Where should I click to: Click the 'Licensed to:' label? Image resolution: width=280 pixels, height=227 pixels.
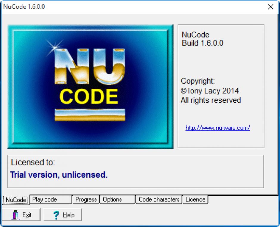click(x=33, y=162)
